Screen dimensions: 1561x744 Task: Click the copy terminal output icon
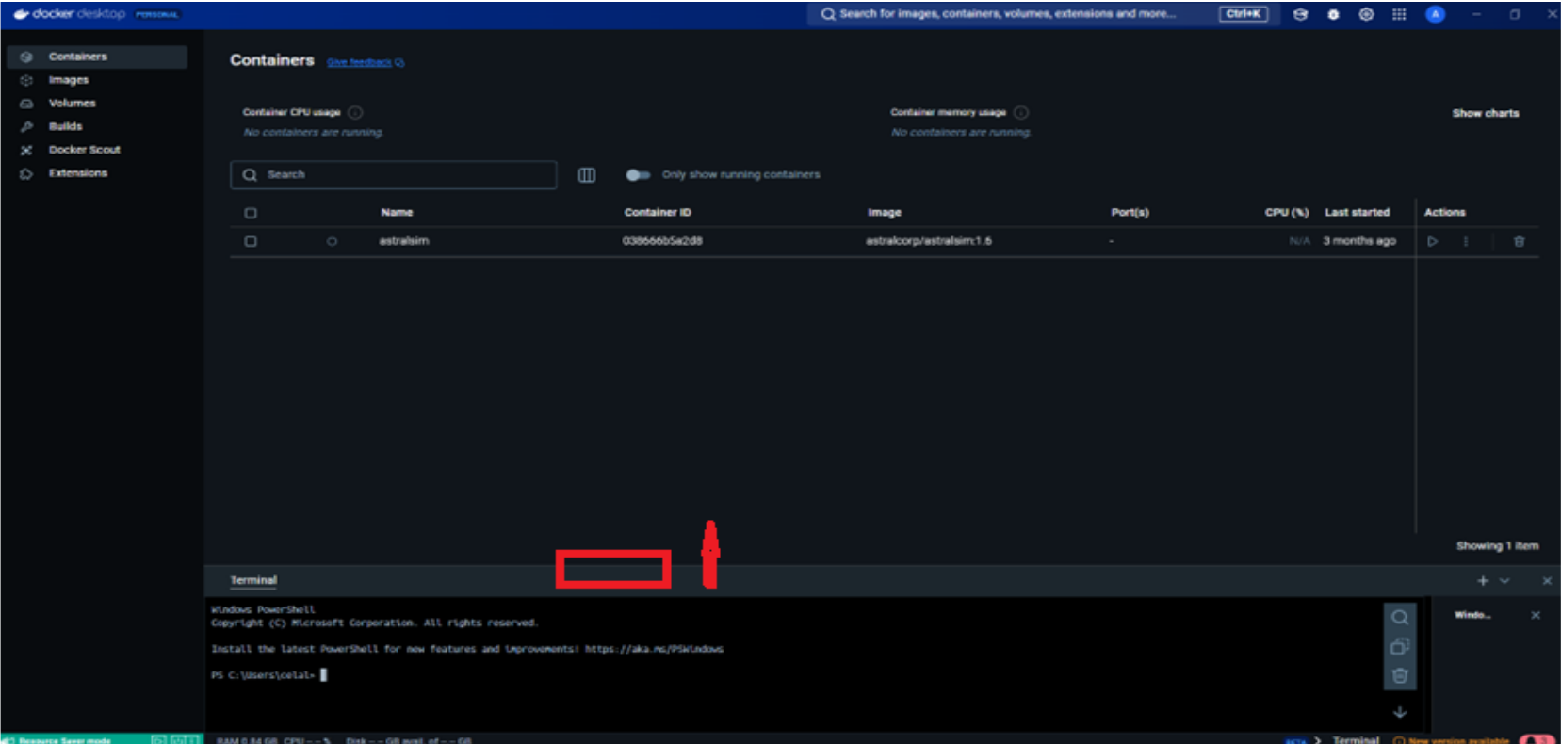click(1400, 646)
